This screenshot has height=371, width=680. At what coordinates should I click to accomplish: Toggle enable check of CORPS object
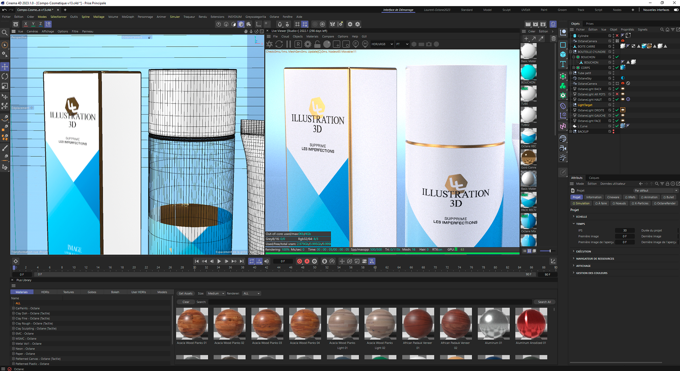tap(617, 68)
